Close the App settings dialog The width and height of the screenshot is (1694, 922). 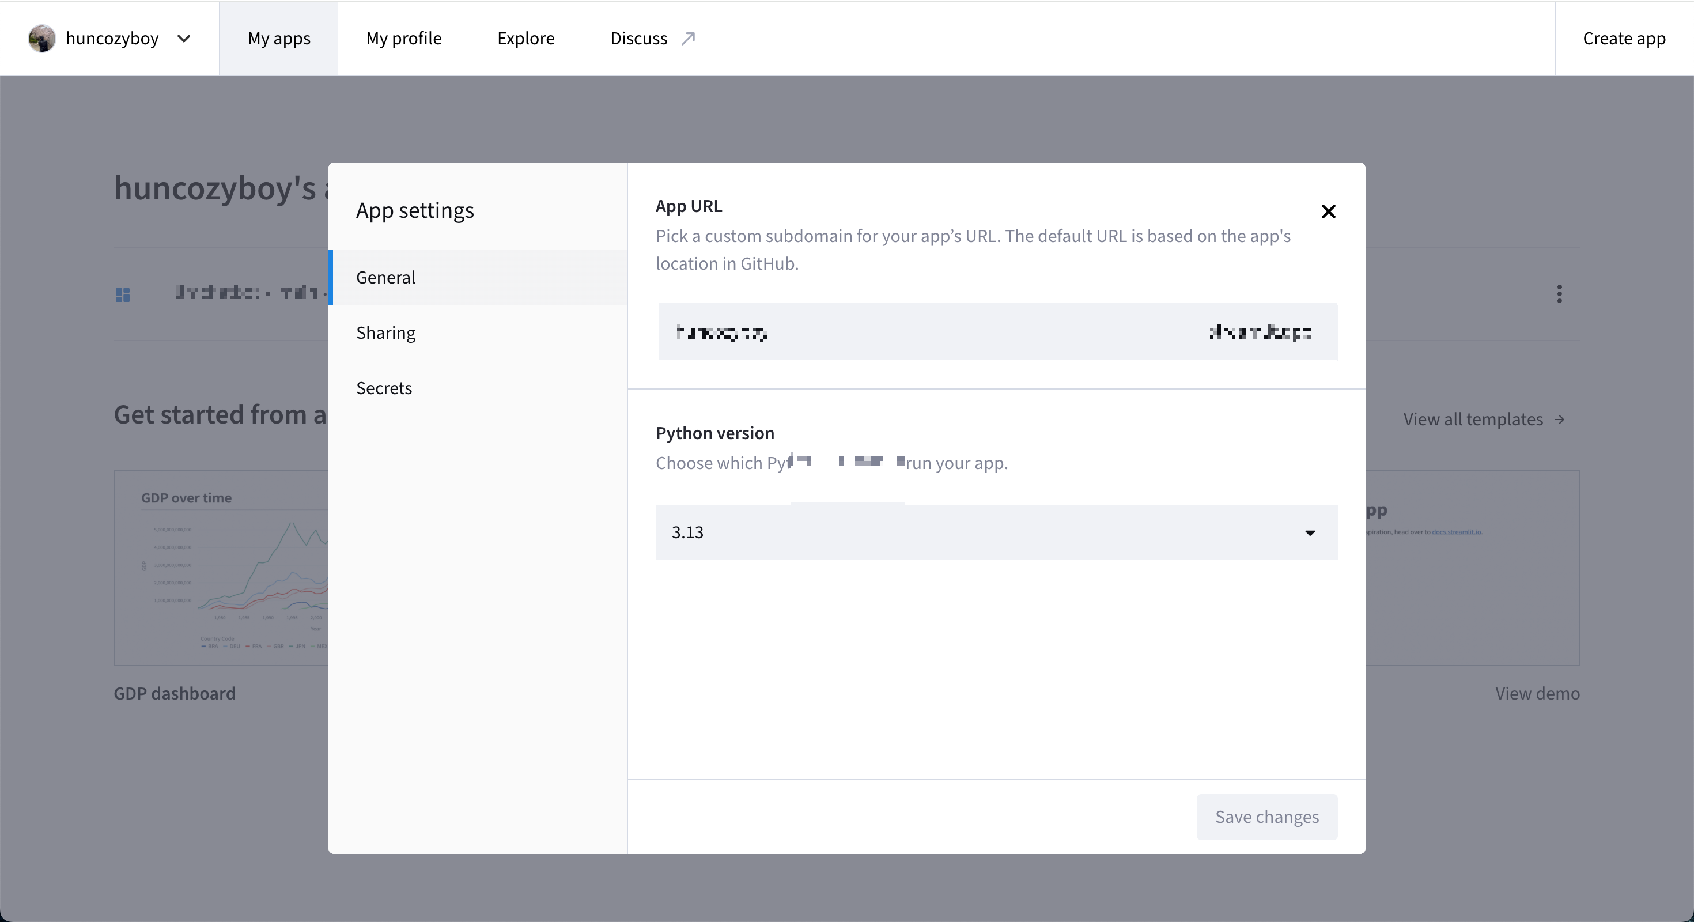click(1328, 211)
